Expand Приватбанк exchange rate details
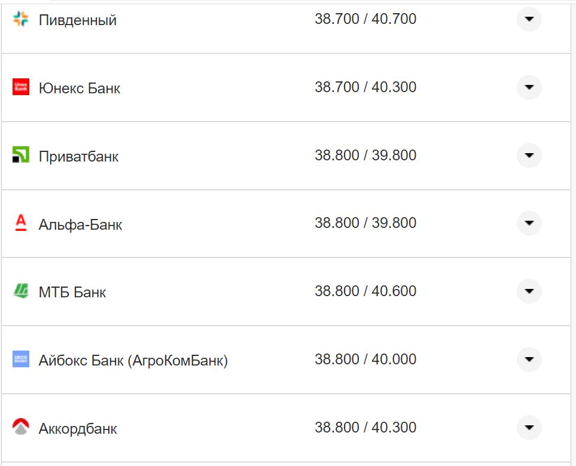This screenshot has width=576, height=466. [529, 156]
